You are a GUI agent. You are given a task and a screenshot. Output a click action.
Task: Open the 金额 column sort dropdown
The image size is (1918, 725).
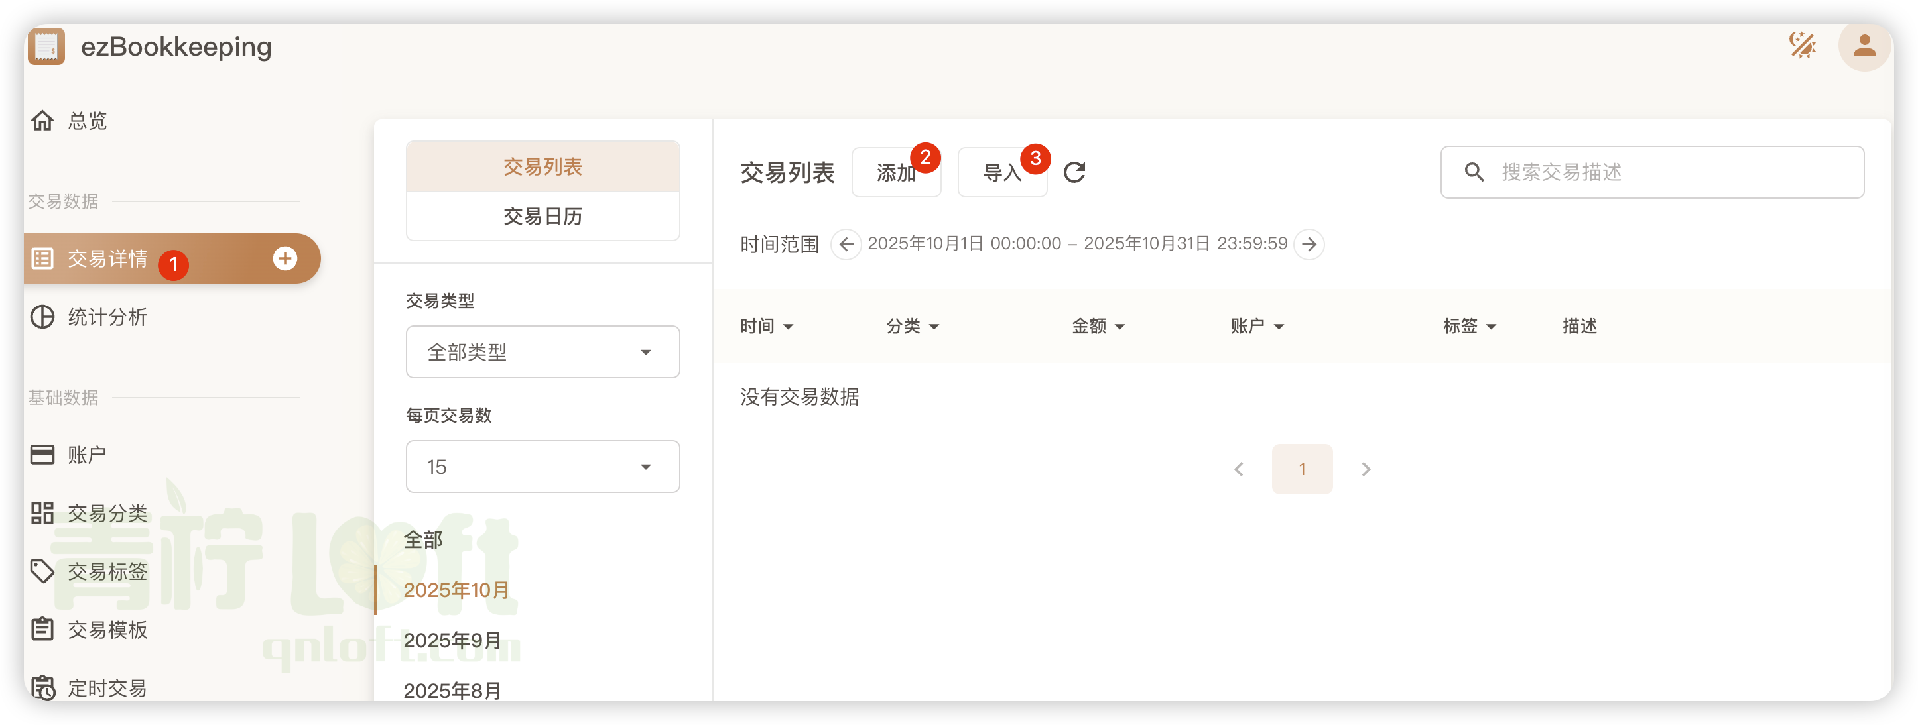click(1099, 326)
